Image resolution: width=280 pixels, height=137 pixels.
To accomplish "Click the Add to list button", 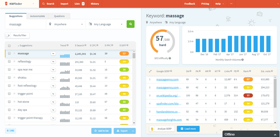I will (101, 131).
